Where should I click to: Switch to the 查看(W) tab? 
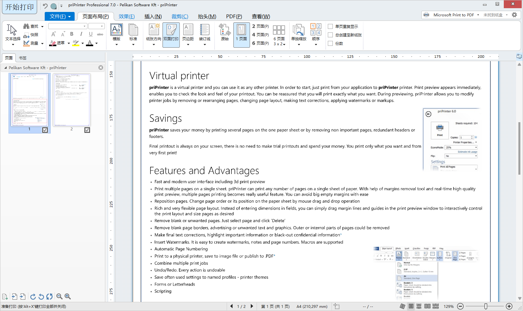coord(261,16)
